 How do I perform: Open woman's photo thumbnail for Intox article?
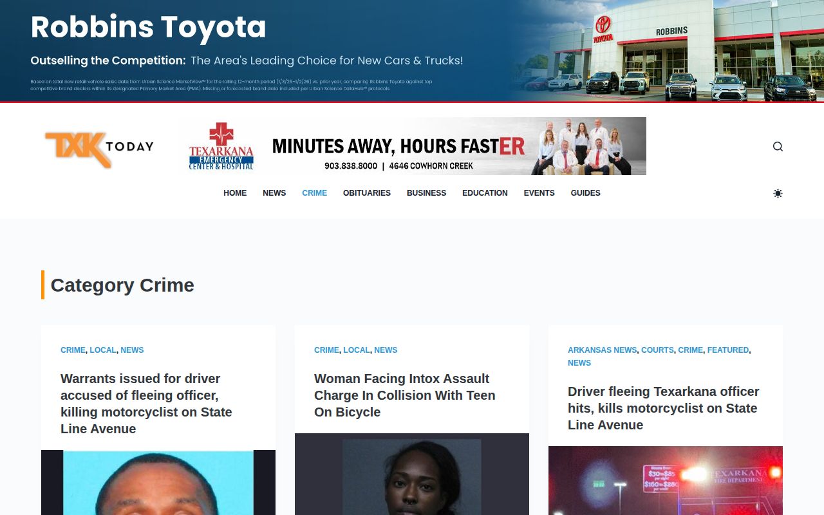click(x=412, y=474)
